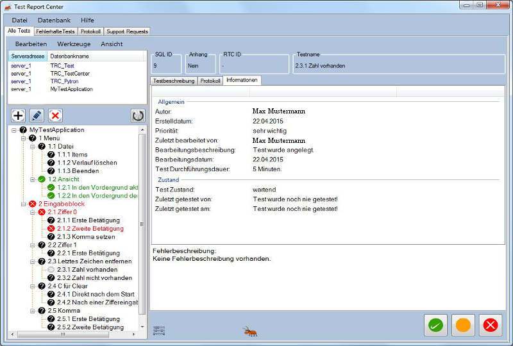Click question icon of 1.1.3 Beenden
Viewport: 513px width, 346px height.
coord(51,170)
